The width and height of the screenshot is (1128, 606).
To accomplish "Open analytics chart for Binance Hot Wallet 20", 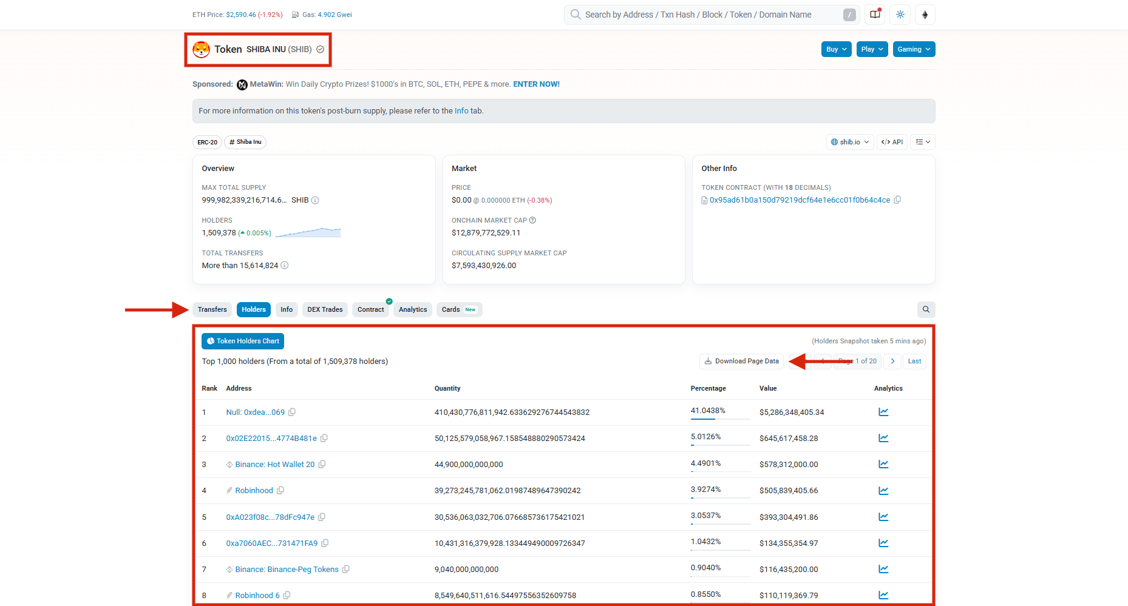I will pyautogui.click(x=883, y=465).
